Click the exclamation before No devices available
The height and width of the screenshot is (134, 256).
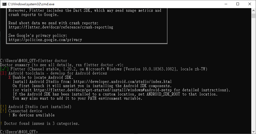10,115
